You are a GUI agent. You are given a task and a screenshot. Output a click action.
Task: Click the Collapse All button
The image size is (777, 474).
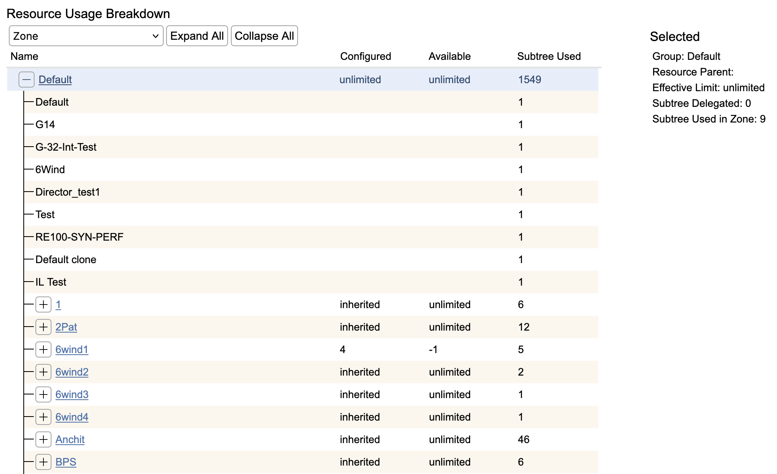coord(264,36)
